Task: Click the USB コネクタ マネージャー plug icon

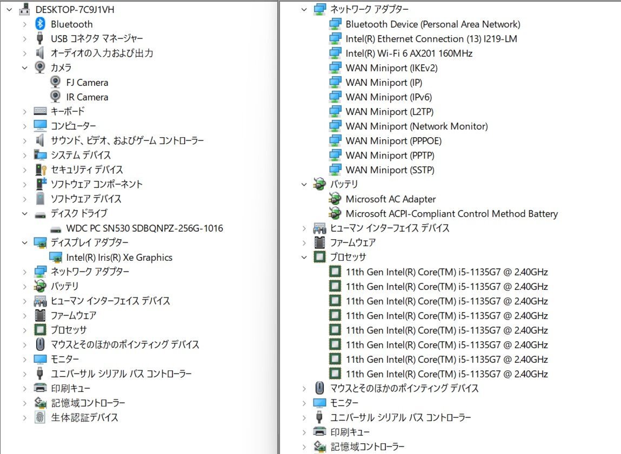Action: (39, 38)
